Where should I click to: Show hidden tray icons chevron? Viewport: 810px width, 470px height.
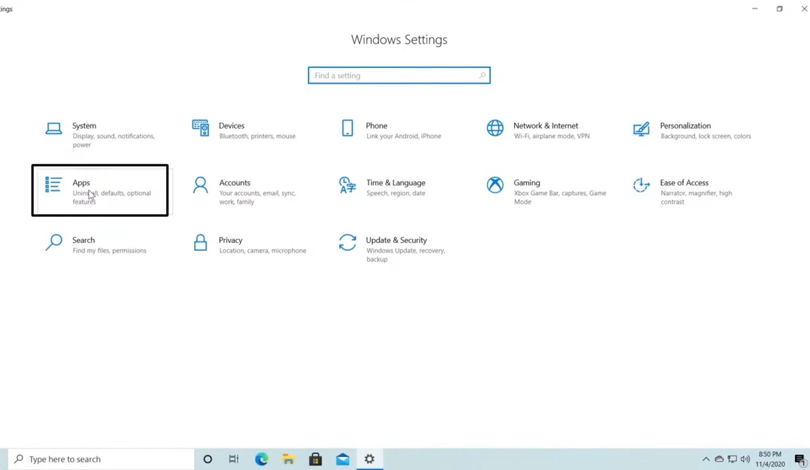click(x=706, y=459)
